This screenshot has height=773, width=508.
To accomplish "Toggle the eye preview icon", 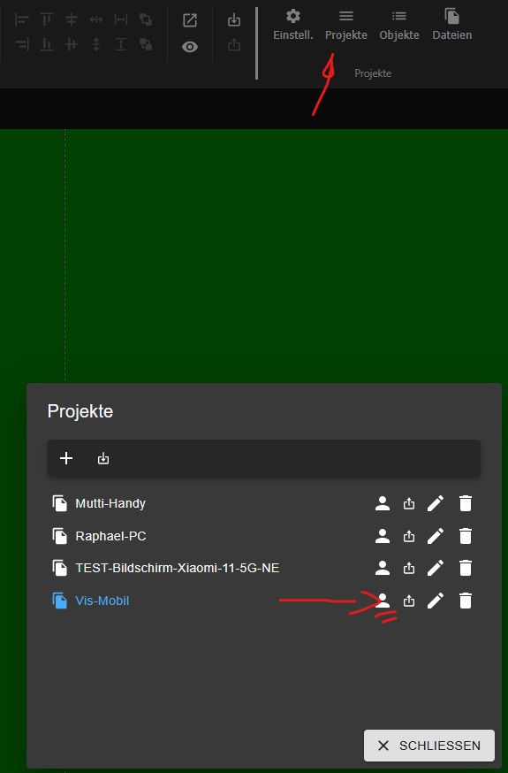I will click(x=190, y=47).
